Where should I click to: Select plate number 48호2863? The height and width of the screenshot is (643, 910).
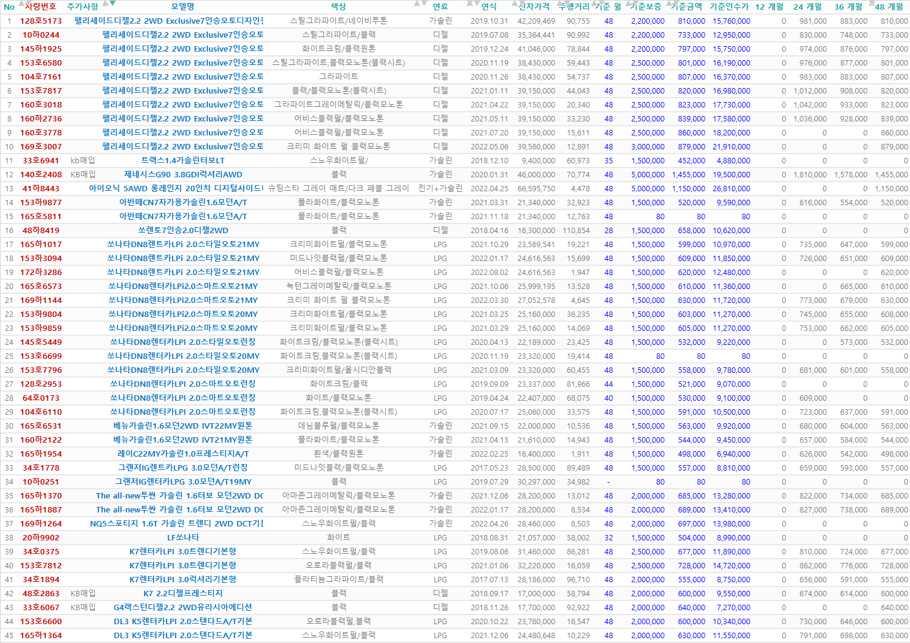pyautogui.click(x=41, y=593)
